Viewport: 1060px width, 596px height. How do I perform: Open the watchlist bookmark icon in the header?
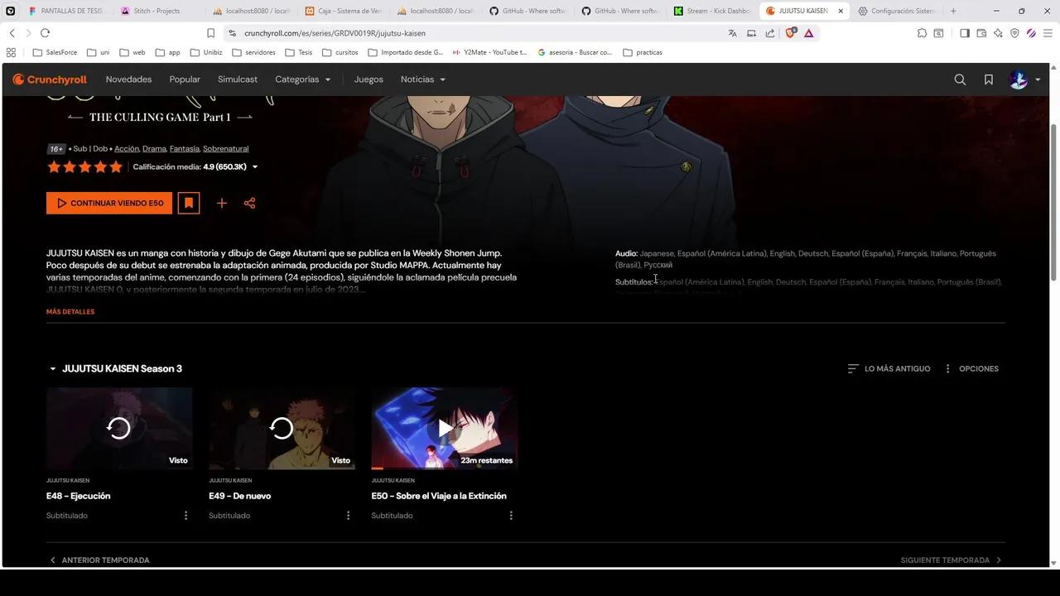pos(988,79)
